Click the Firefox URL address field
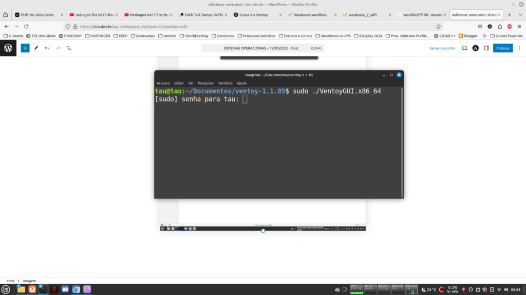526x295 pixels. pos(247,26)
